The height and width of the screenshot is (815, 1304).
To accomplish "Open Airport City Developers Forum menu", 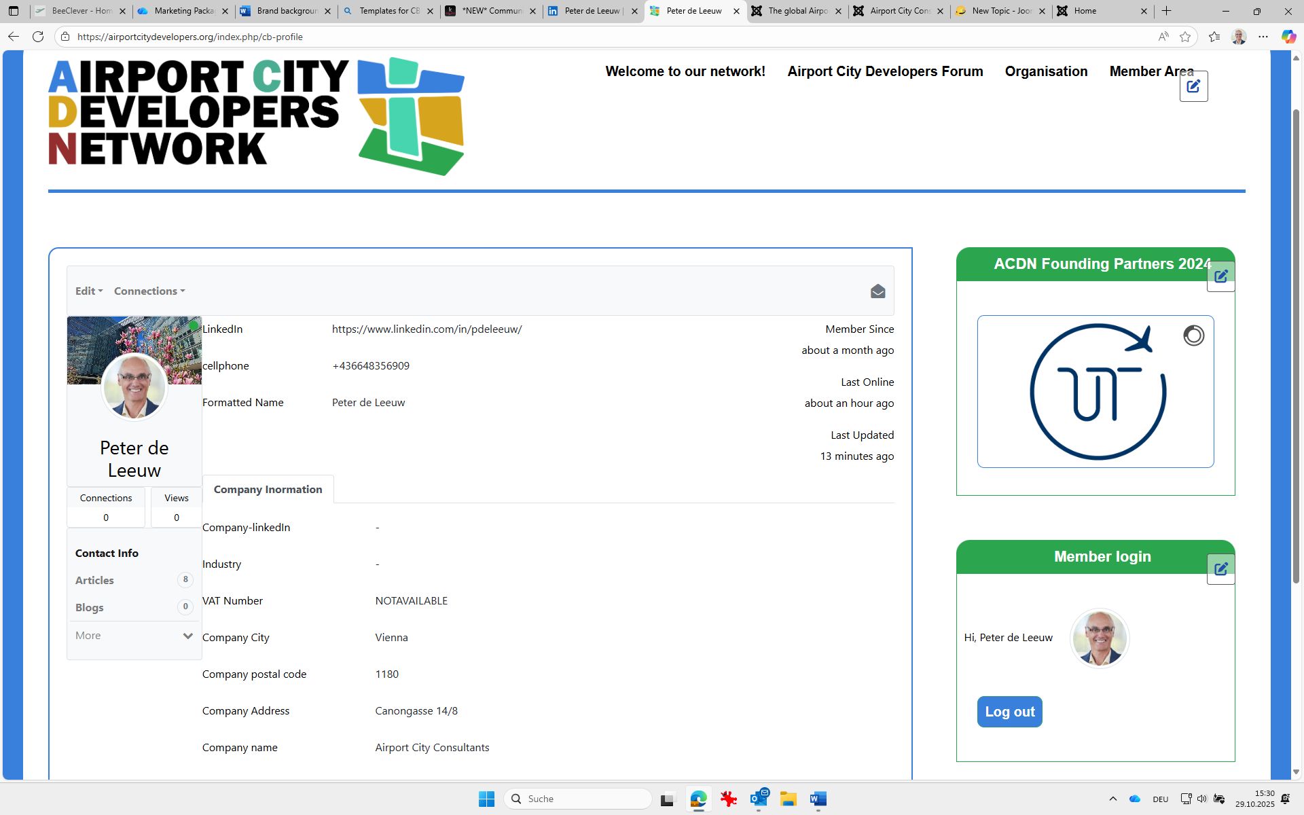I will [885, 71].
